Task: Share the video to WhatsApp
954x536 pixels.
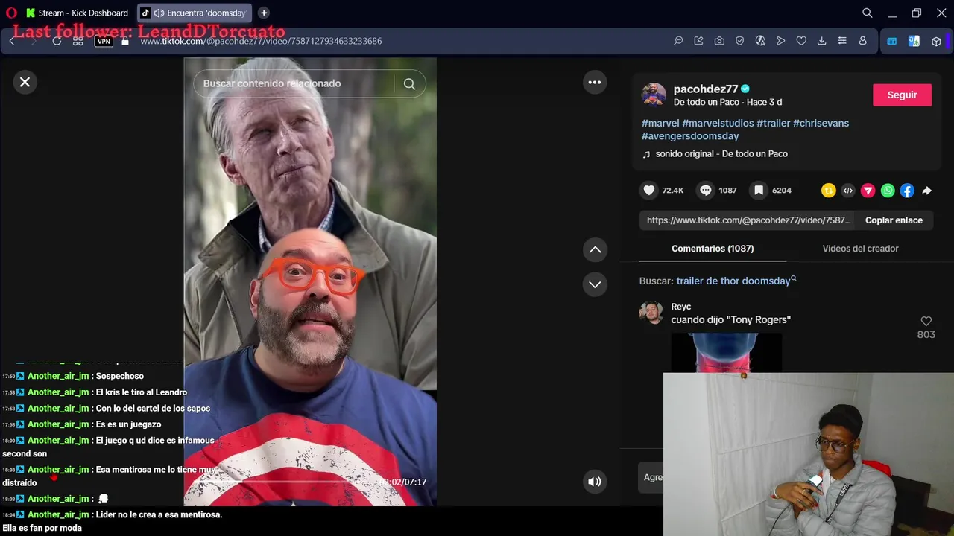Action: [x=888, y=191]
